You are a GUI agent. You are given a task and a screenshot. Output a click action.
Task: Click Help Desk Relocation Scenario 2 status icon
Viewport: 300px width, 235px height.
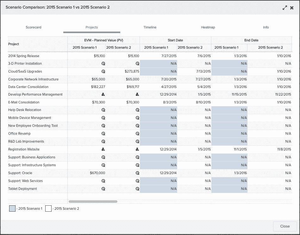(137, 110)
